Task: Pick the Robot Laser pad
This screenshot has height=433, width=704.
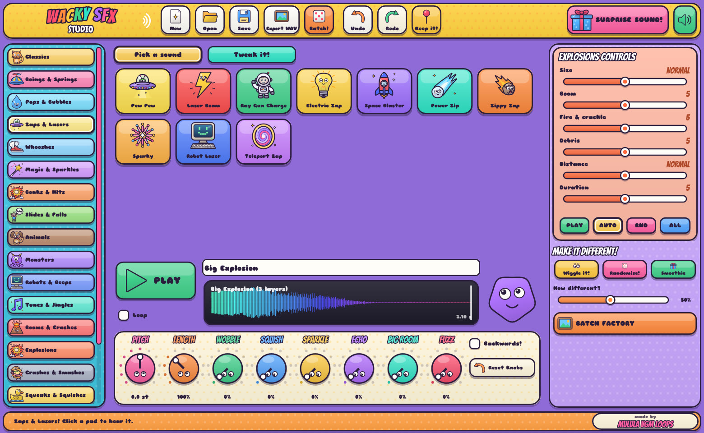Action: click(204, 142)
